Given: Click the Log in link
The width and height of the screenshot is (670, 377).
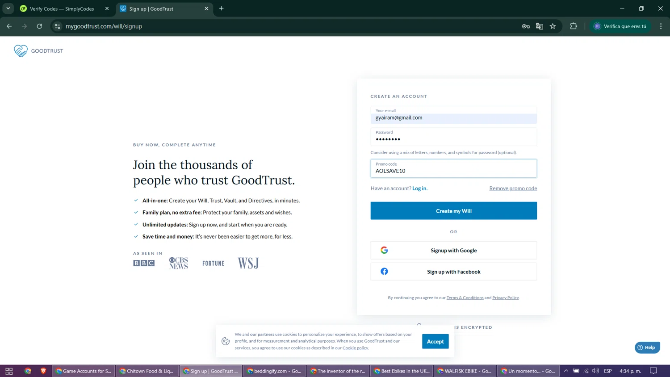Looking at the screenshot, I should (x=419, y=188).
